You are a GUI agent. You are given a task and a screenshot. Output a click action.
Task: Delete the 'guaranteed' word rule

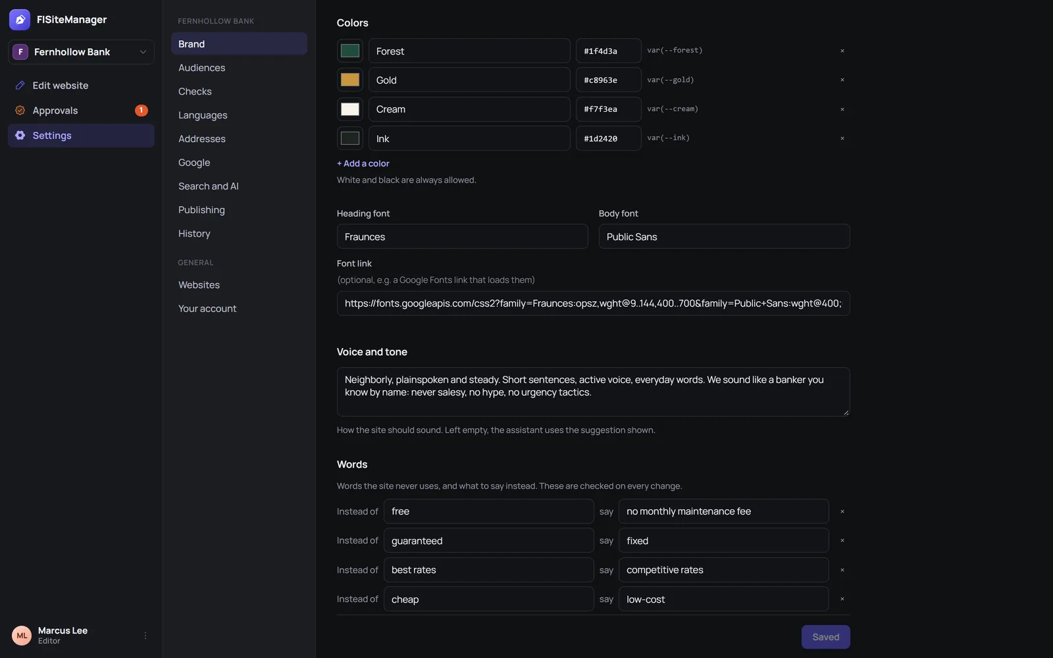tap(842, 540)
